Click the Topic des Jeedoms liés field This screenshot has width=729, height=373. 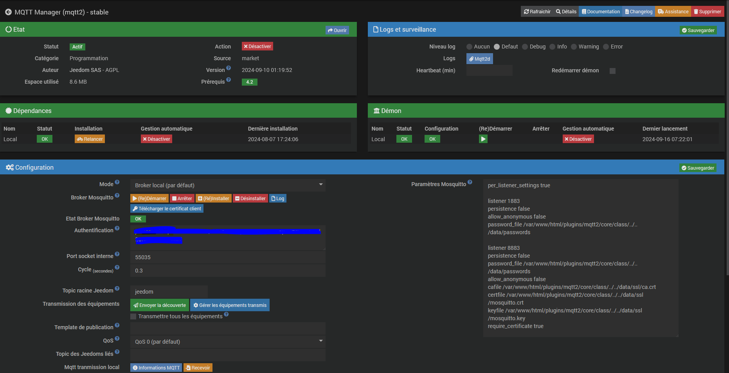click(228, 355)
